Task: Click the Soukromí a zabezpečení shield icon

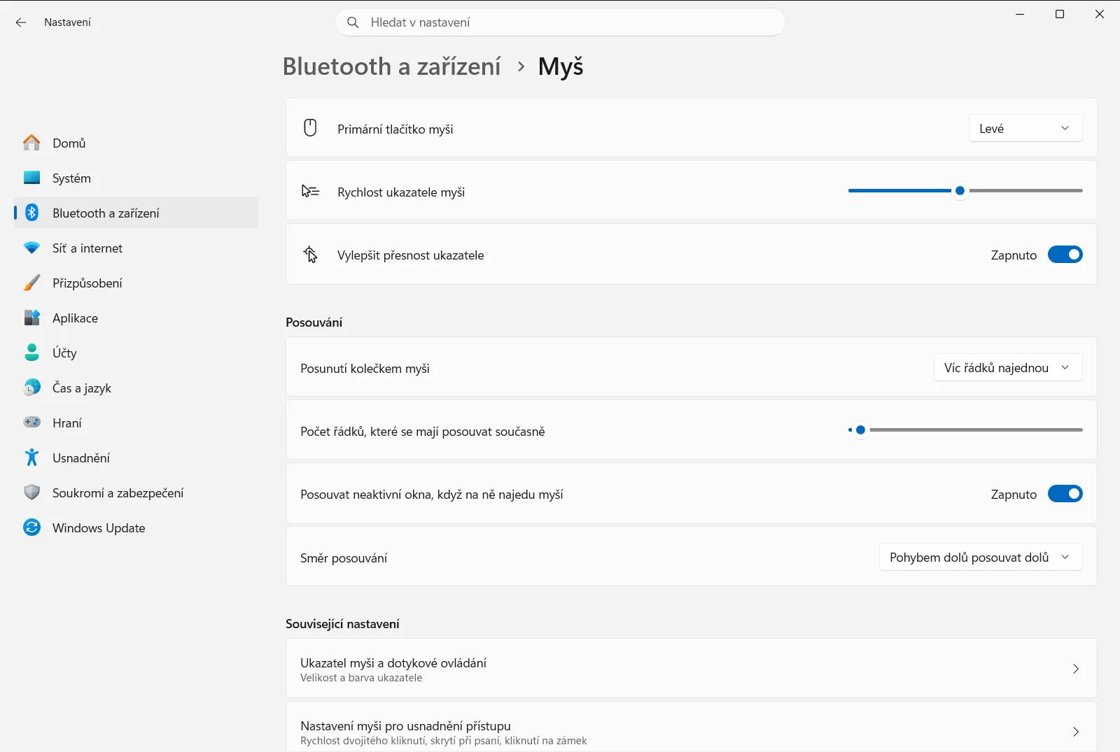Action: coord(31,492)
